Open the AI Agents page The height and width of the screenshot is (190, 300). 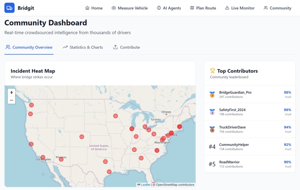coord(169,8)
